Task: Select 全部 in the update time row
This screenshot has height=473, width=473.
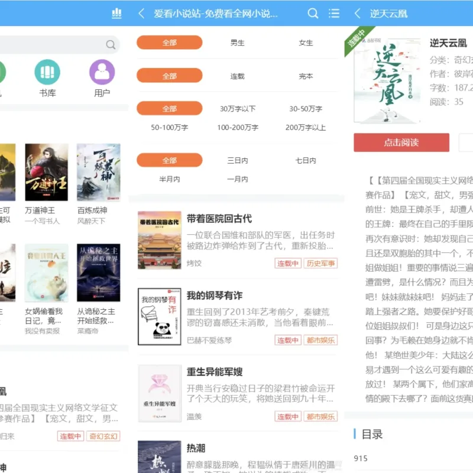Action: pos(170,160)
